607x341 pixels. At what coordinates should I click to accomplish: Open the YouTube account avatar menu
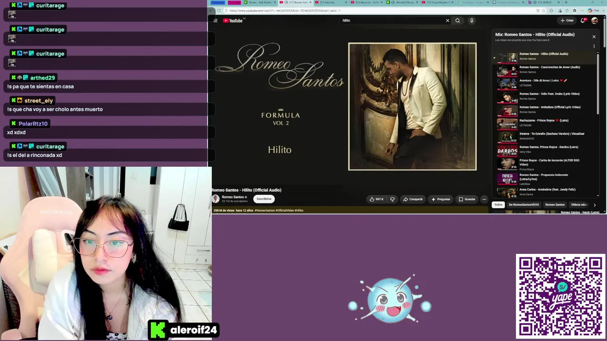pyautogui.click(x=595, y=20)
